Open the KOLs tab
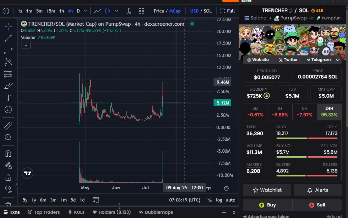 76,212
